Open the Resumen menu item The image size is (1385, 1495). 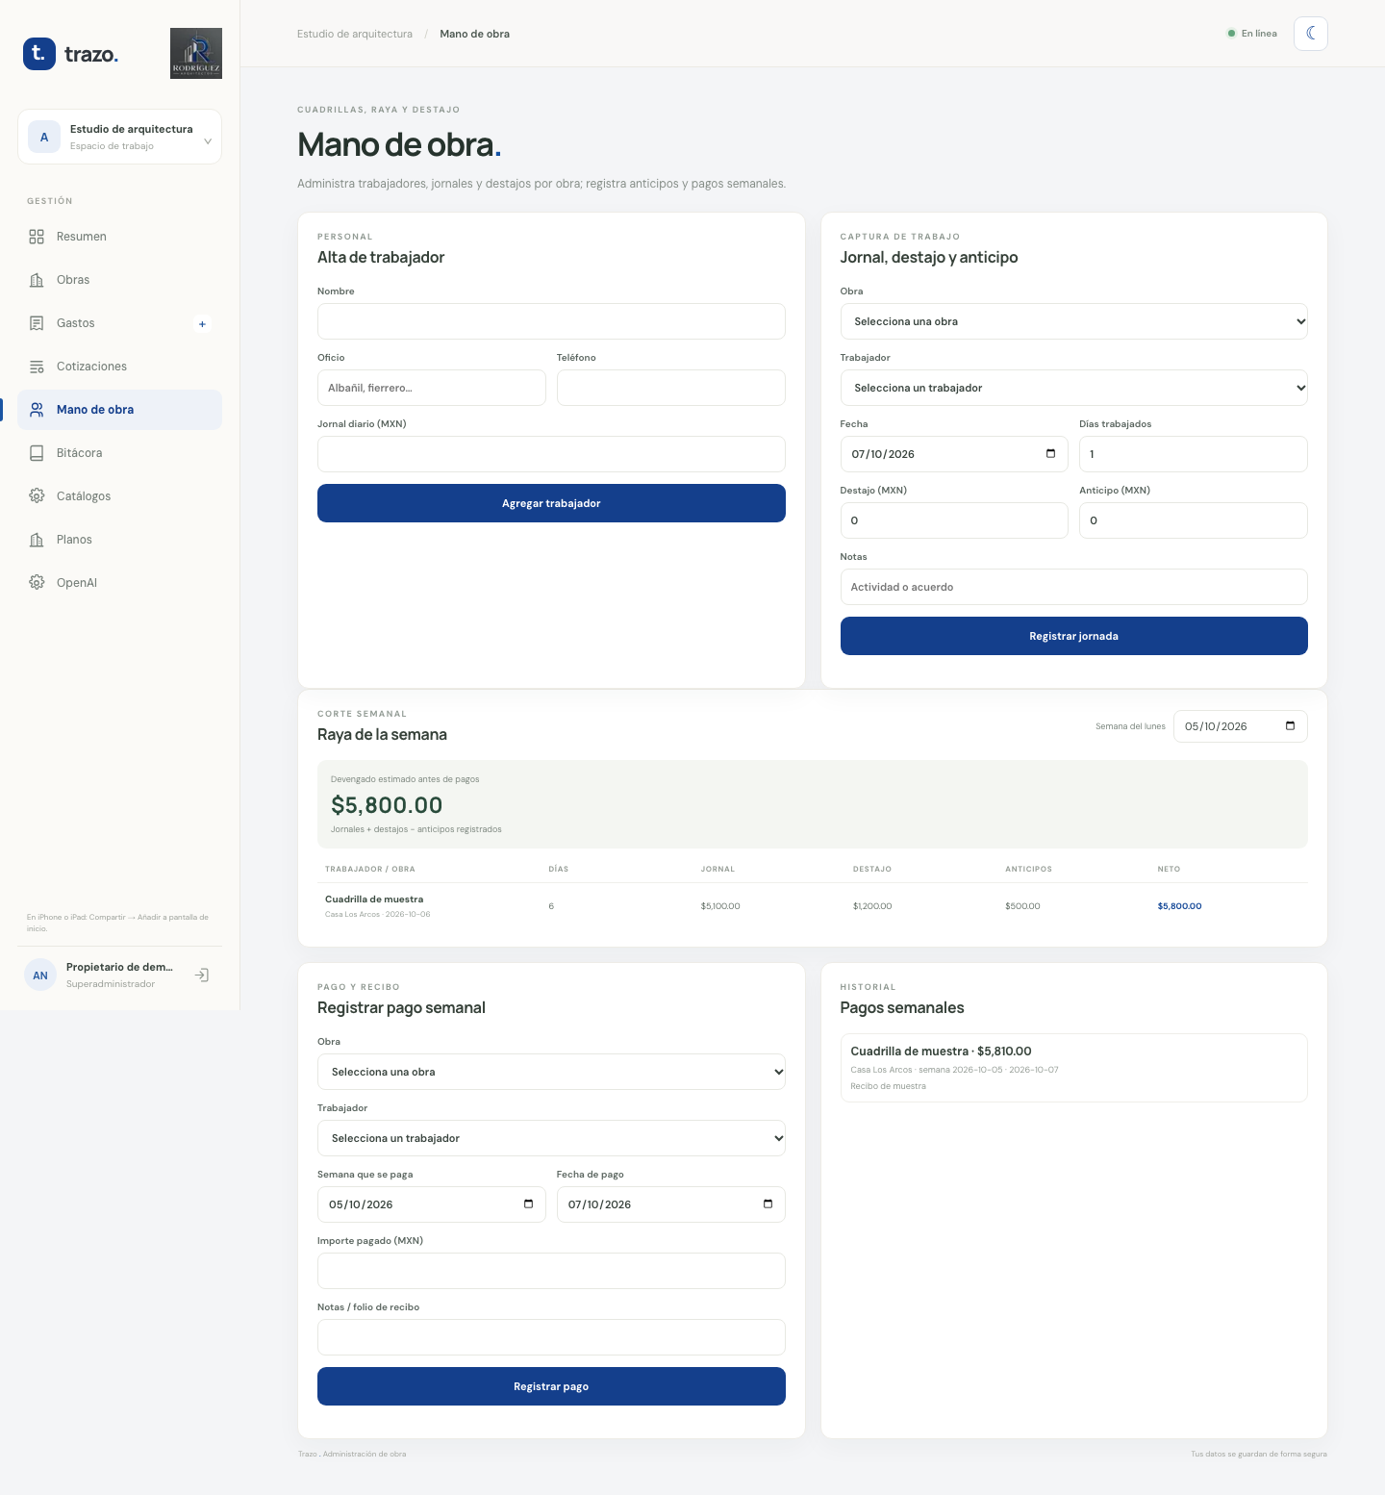(x=119, y=237)
